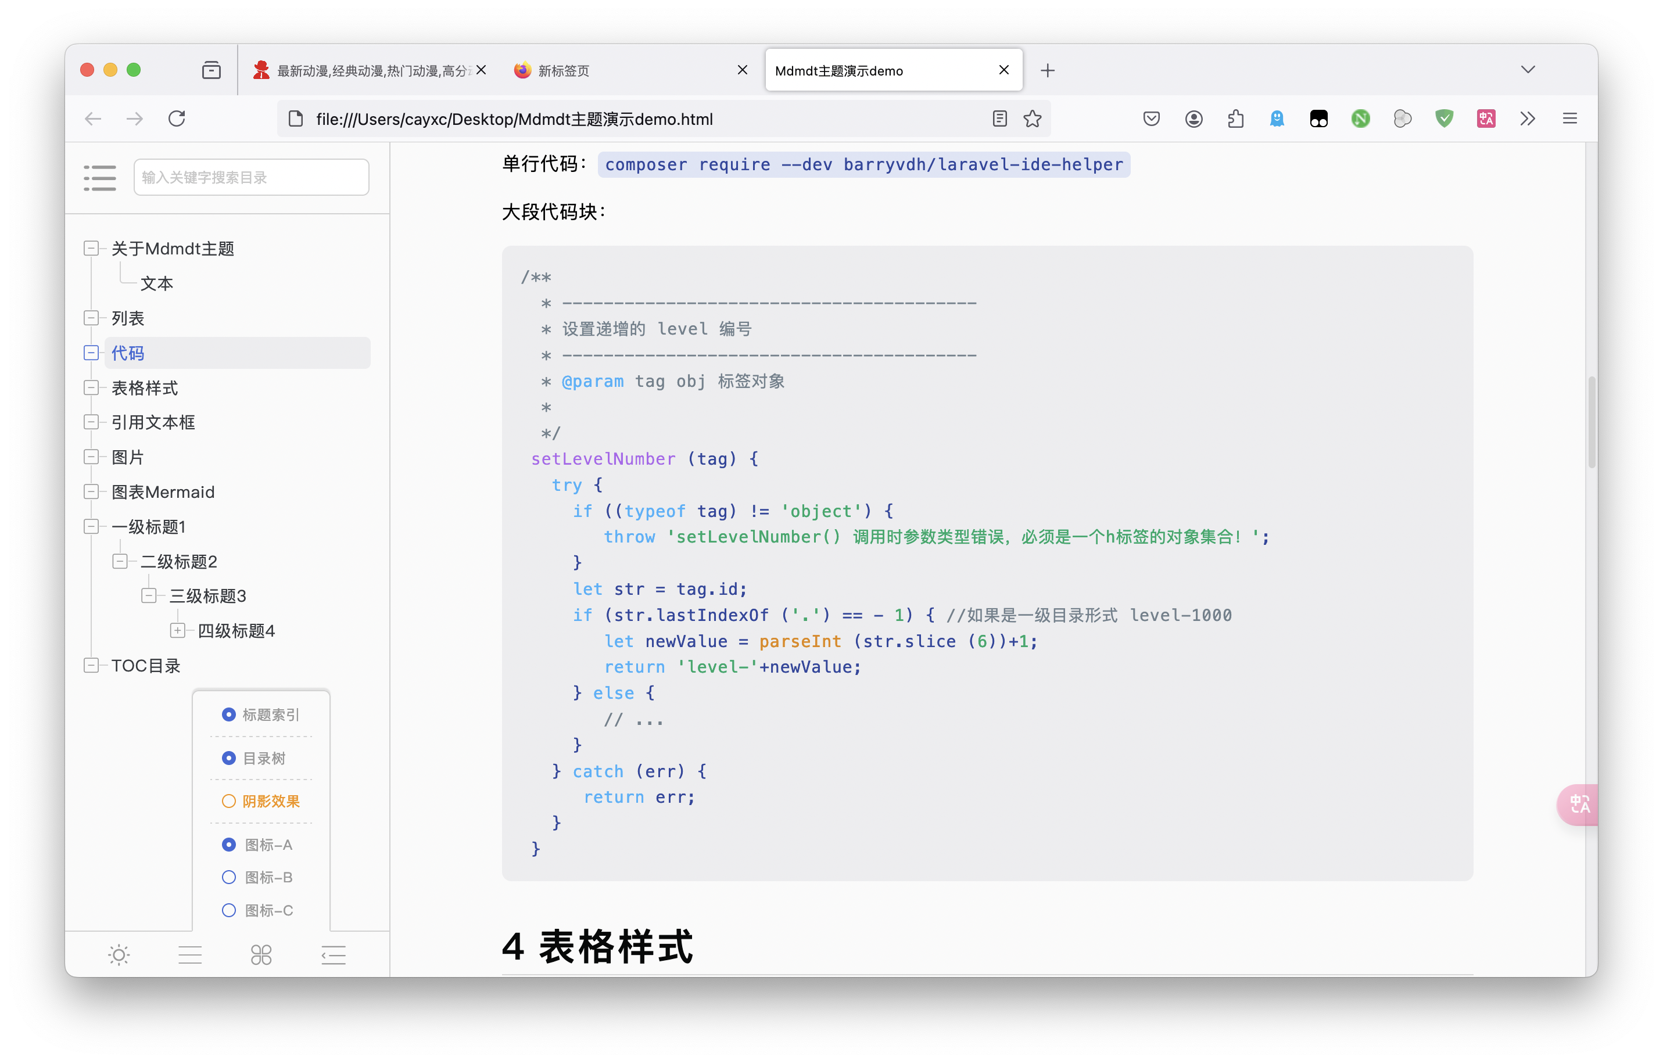Image resolution: width=1663 pixels, height=1063 pixels.
Task: Collapse the 关于Mdmdt主题 tree node
Action: [x=91, y=248]
